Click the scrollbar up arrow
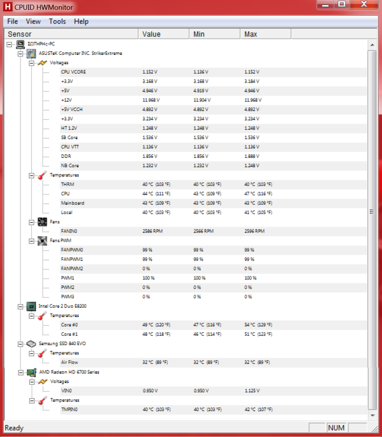 click(372, 44)
